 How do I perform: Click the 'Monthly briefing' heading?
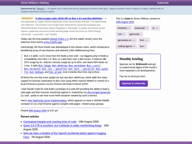point(131,59)
